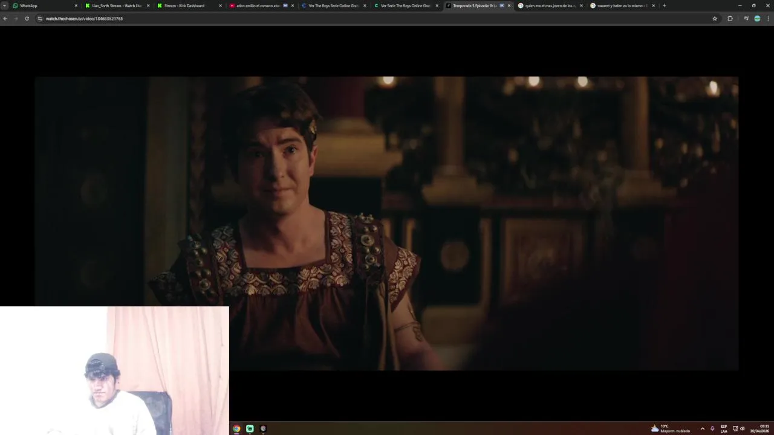Open OBS Studio from the taskbar
This screenshot has height=435, width=774.
point(263,428)
